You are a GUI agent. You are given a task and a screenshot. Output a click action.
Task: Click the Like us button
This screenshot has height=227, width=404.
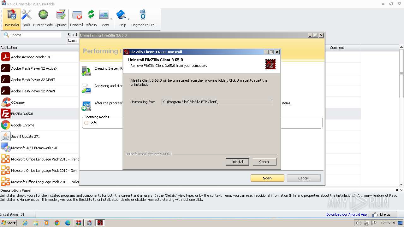pos(383,214)
